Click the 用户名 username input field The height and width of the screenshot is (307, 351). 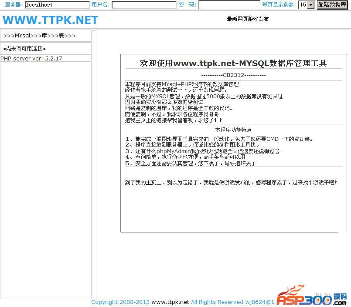pos(144,5)
